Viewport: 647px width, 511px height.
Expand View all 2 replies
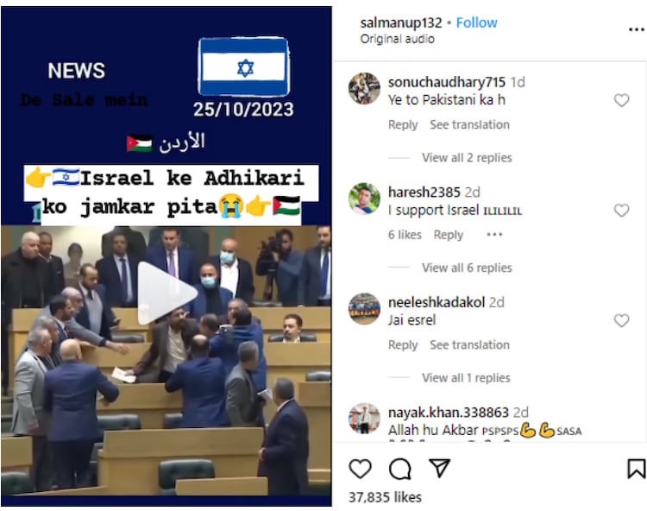click(467, 158)
